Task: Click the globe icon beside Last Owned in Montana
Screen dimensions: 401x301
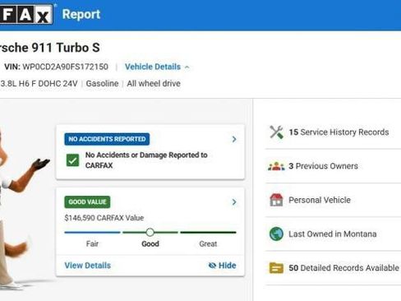Action: [x=276, y=234]
